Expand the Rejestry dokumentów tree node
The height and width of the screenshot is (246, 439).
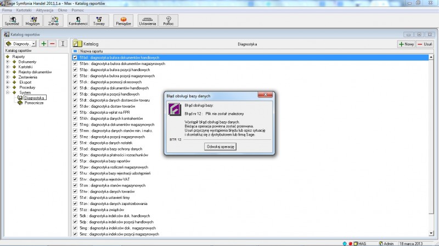8,72
